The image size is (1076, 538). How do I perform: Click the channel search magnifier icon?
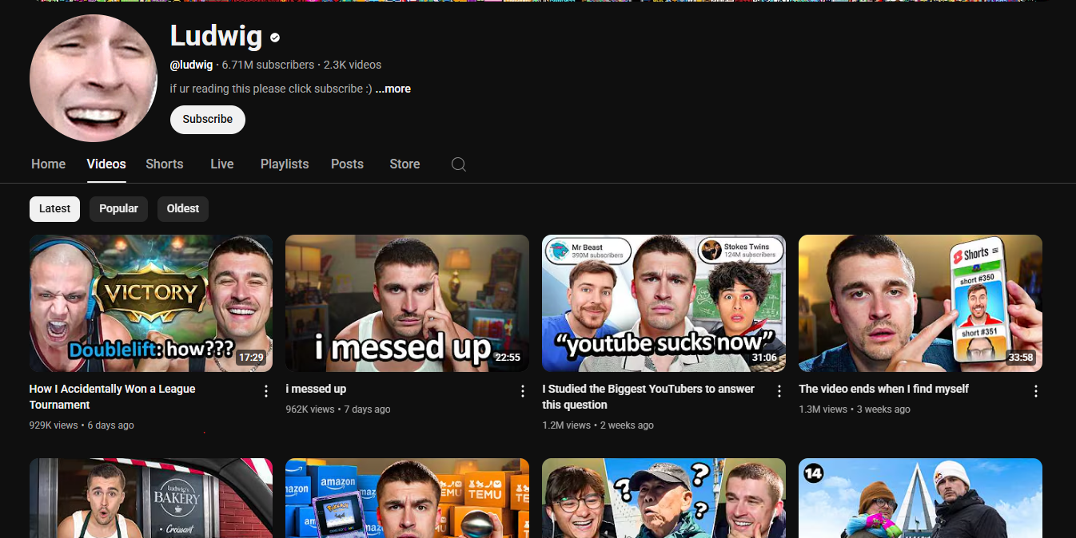tap(458, 164)
